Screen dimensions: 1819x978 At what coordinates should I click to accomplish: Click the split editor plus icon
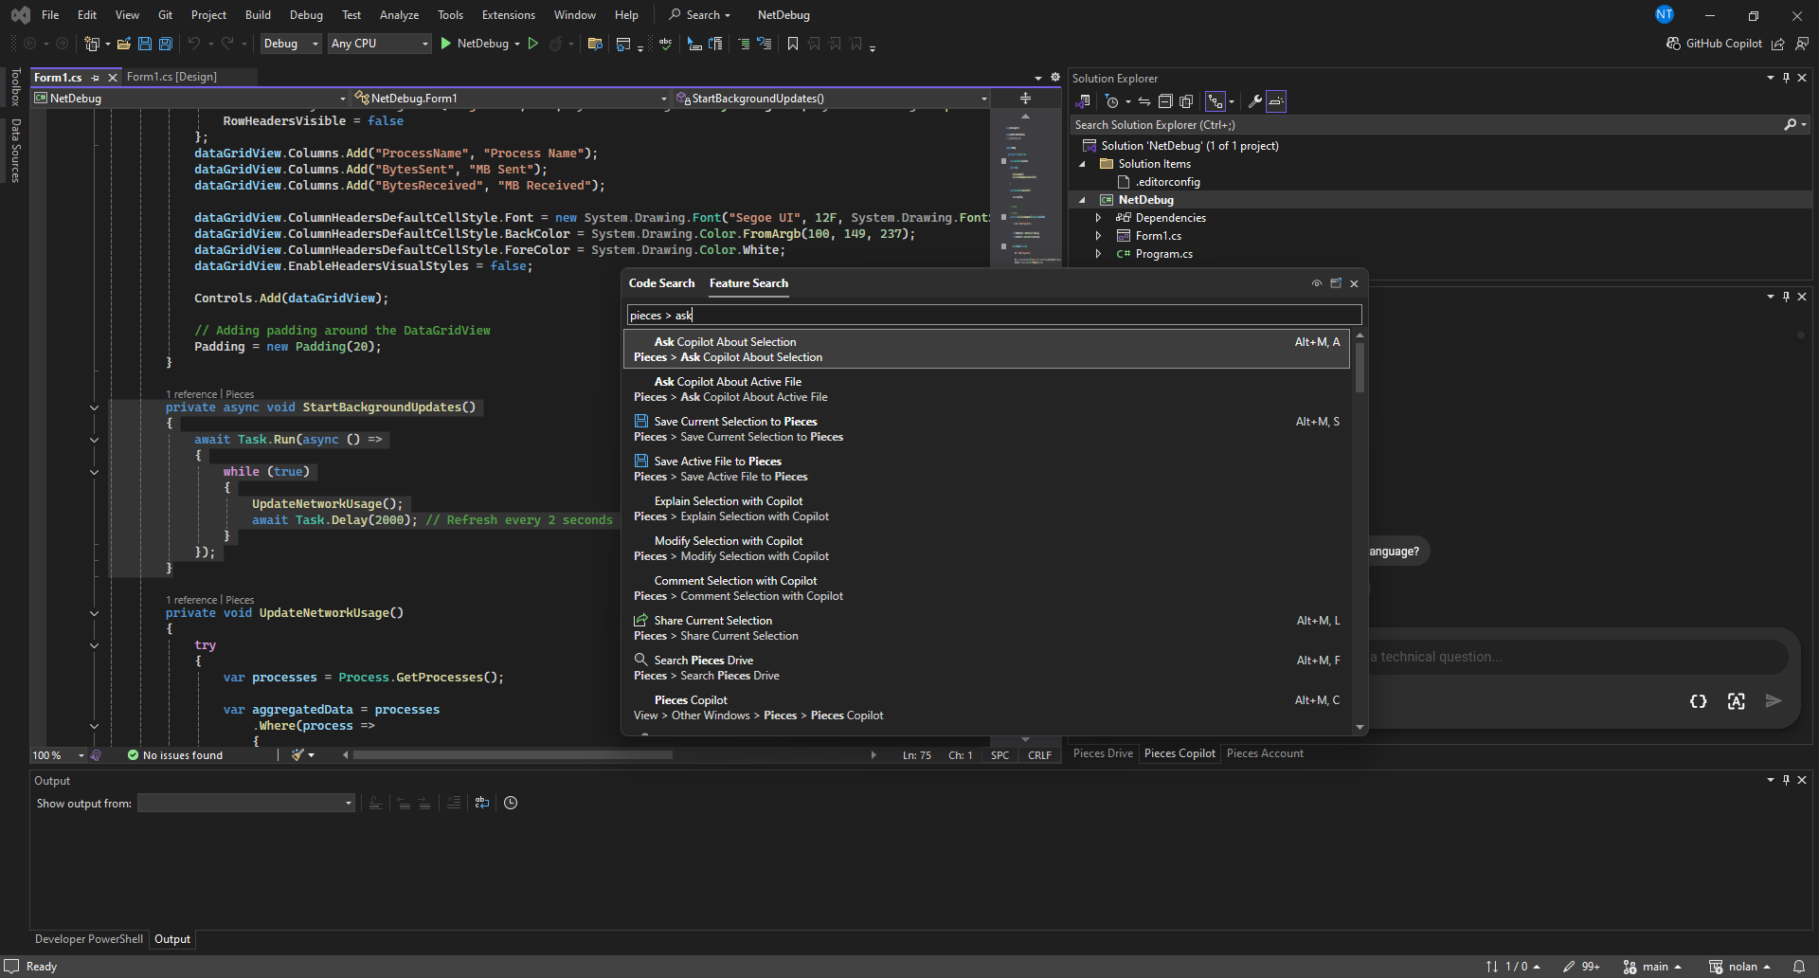click(x=1025, y=99)
